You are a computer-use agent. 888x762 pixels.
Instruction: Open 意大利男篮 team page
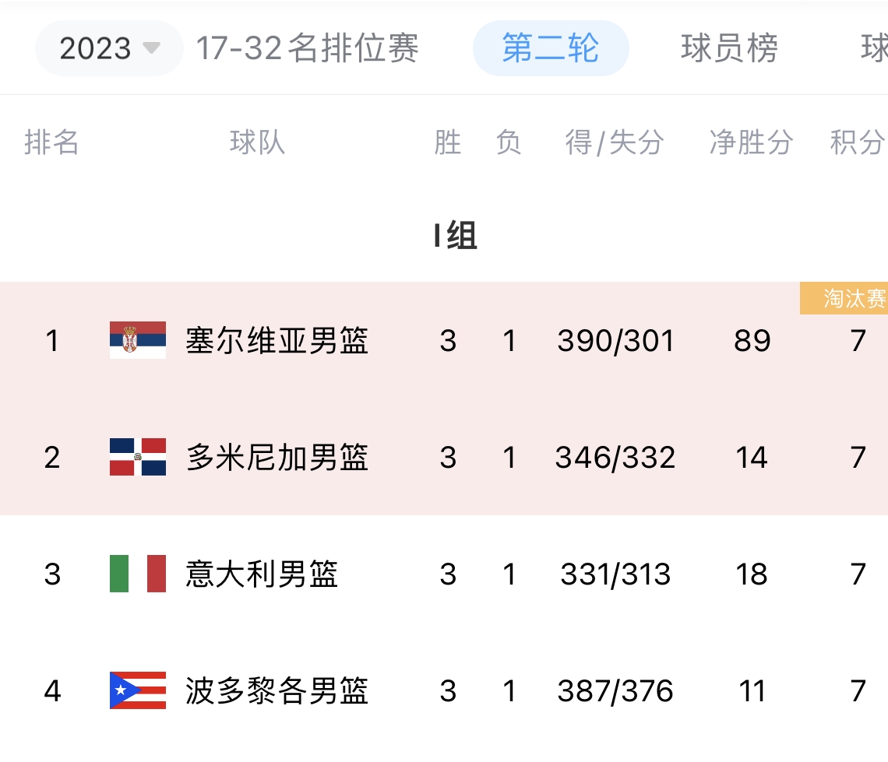click(x=262, y=574)
